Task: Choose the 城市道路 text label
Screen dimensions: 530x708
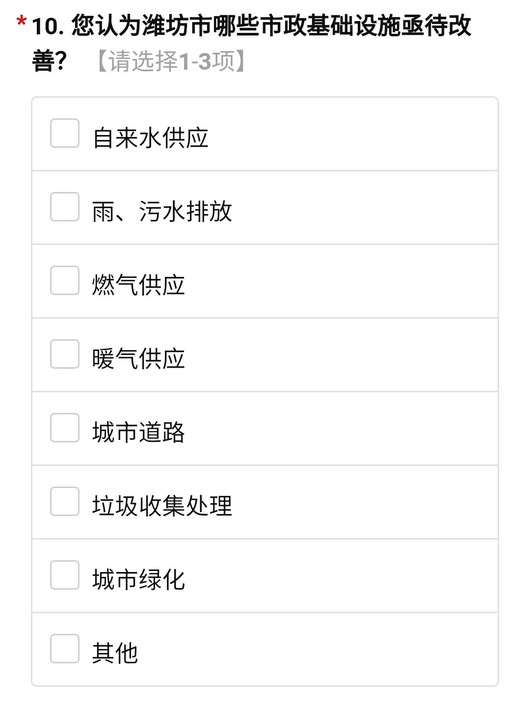Action: (x=138, y=433)
